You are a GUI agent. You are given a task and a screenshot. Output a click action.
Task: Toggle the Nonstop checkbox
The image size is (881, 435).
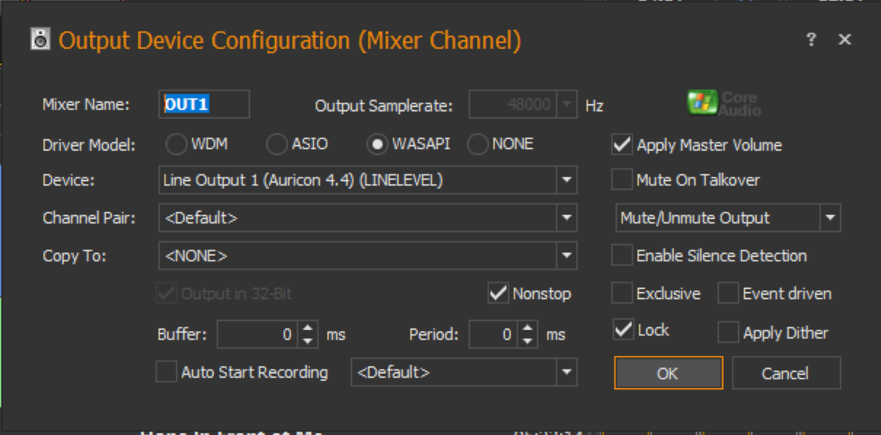[x=498, y=293]
